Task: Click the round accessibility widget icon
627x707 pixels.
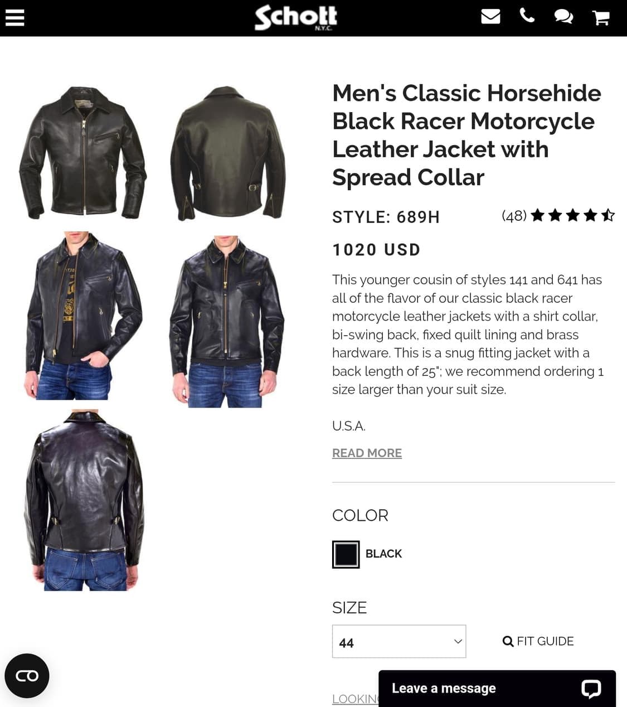Action: pyautogui.click(x=27, y=676)
